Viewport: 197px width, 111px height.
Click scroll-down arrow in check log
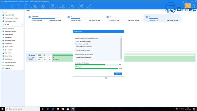(121, 60)
